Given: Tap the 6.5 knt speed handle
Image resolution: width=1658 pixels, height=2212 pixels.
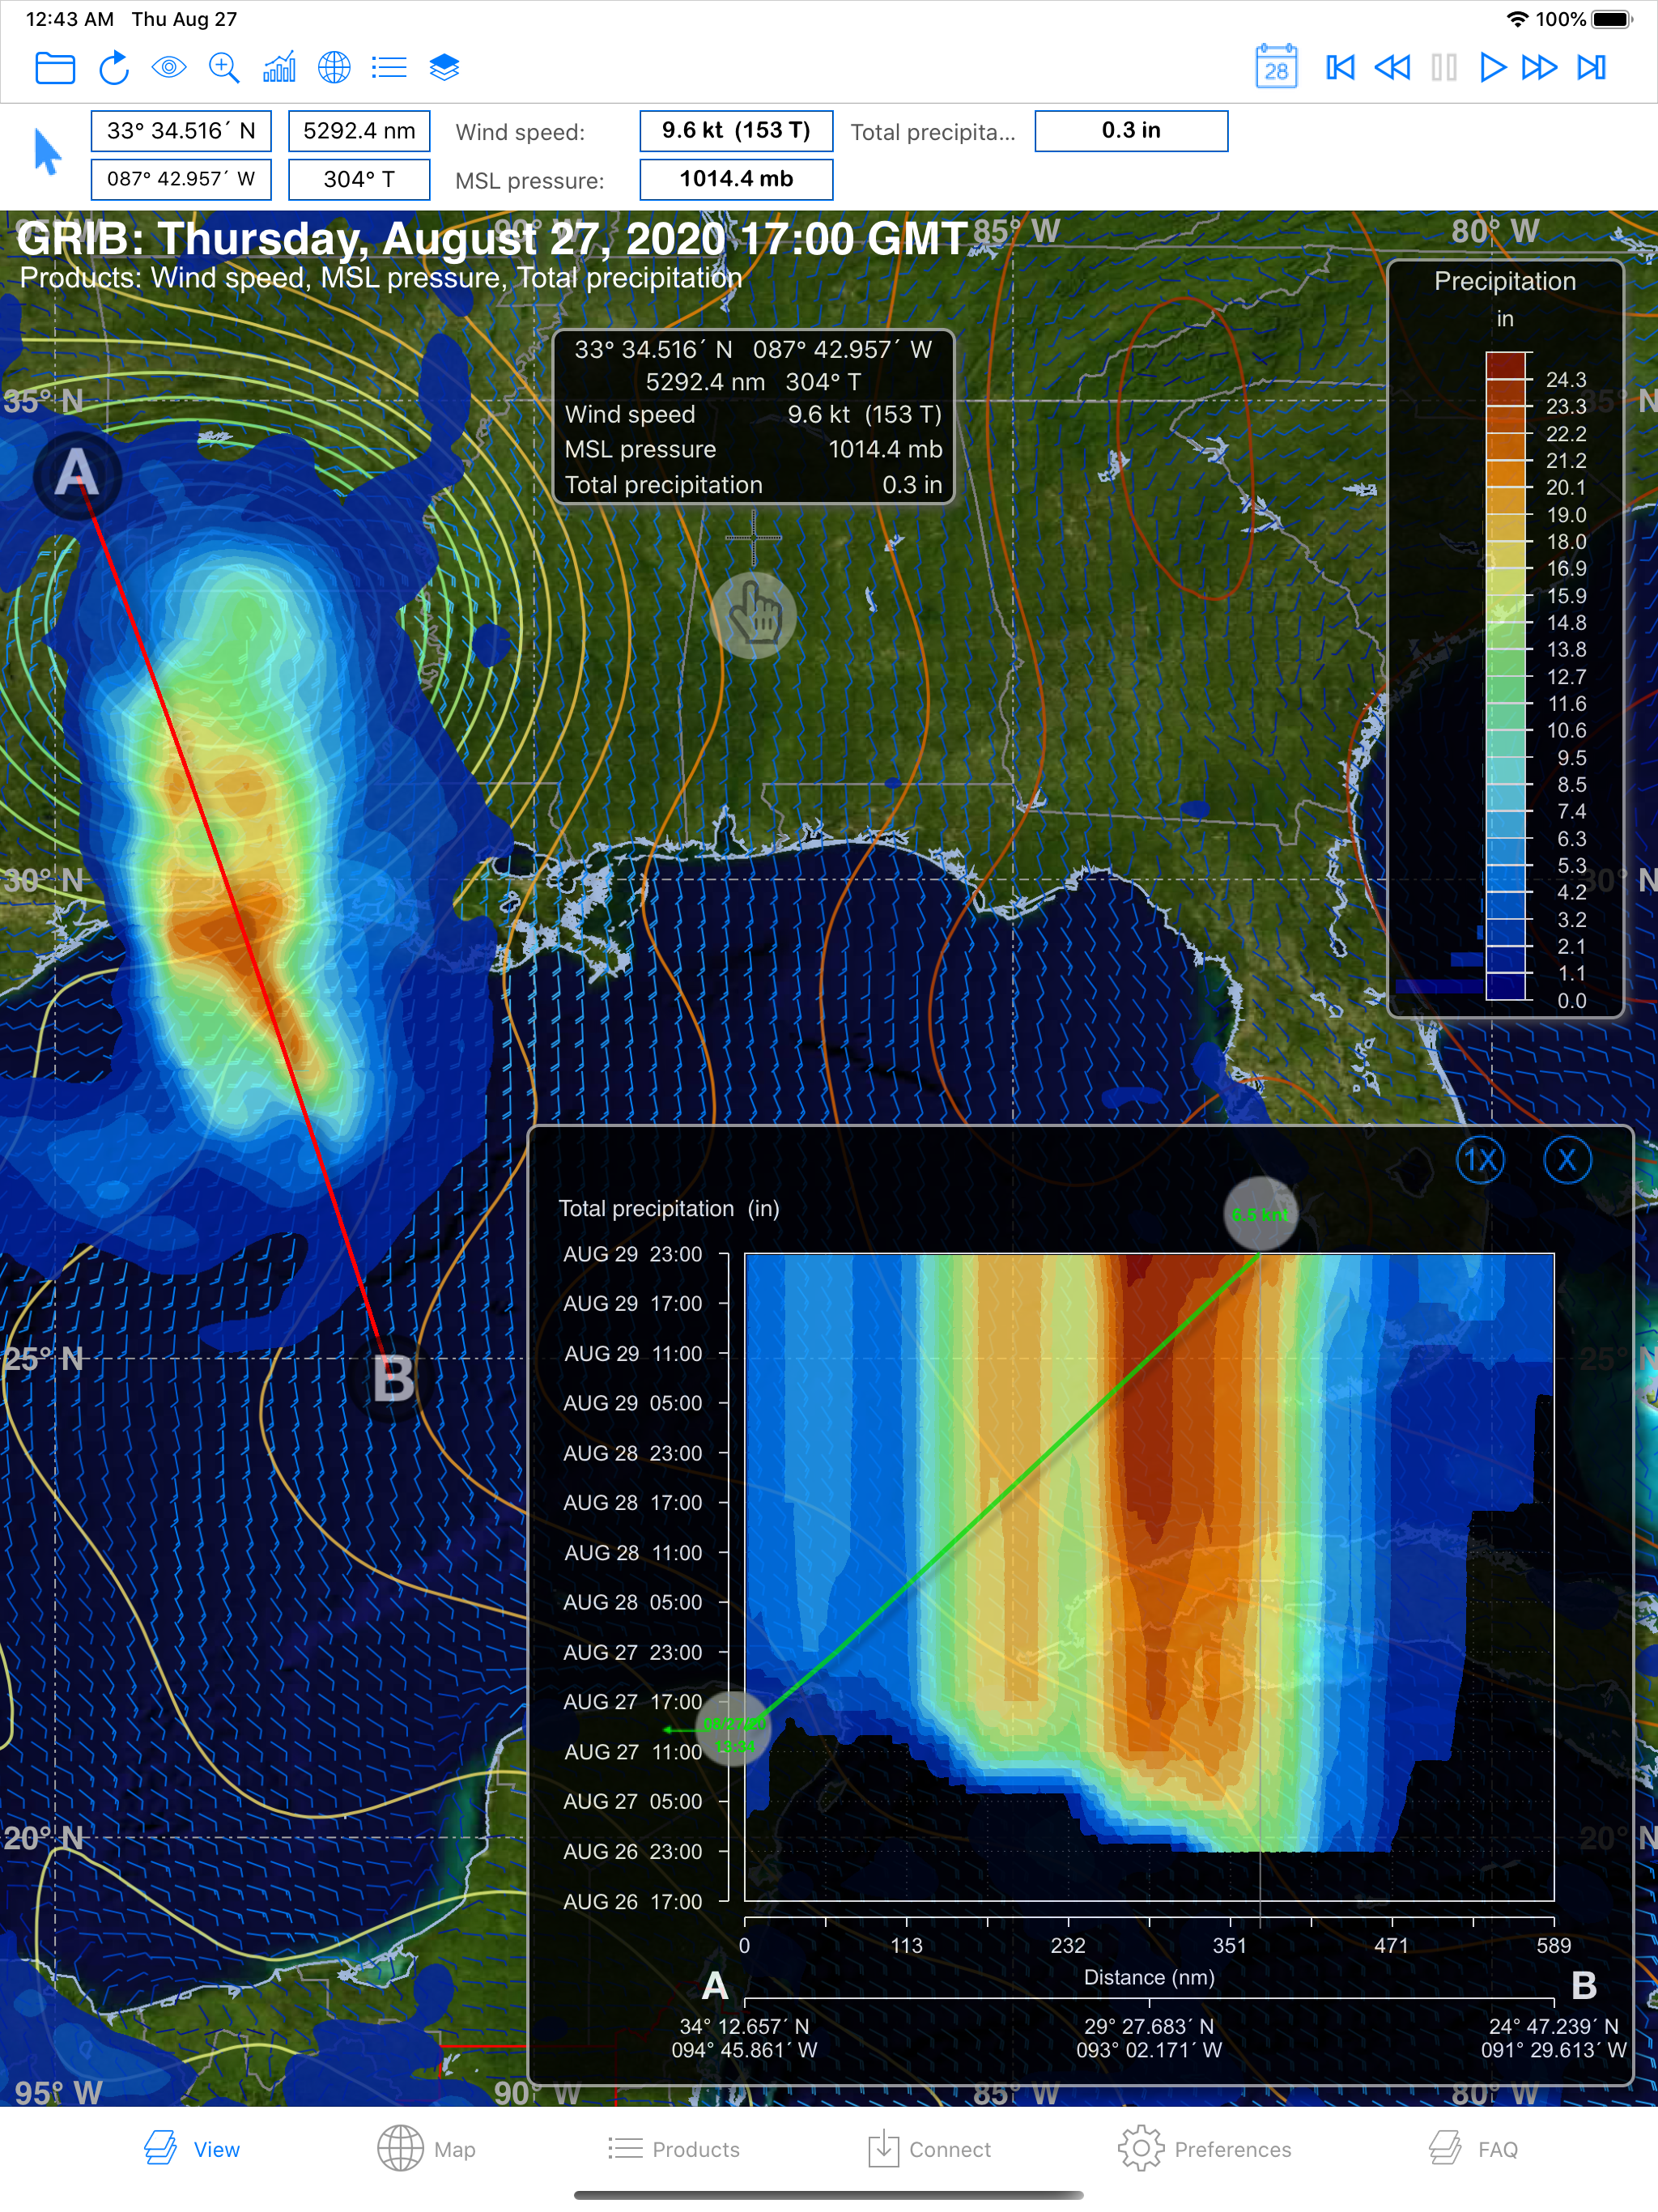Looking at the screenshot, I should [x=1260, y=1215].
